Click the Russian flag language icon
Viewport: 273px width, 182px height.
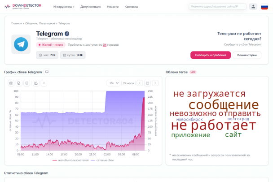[264, 7]
